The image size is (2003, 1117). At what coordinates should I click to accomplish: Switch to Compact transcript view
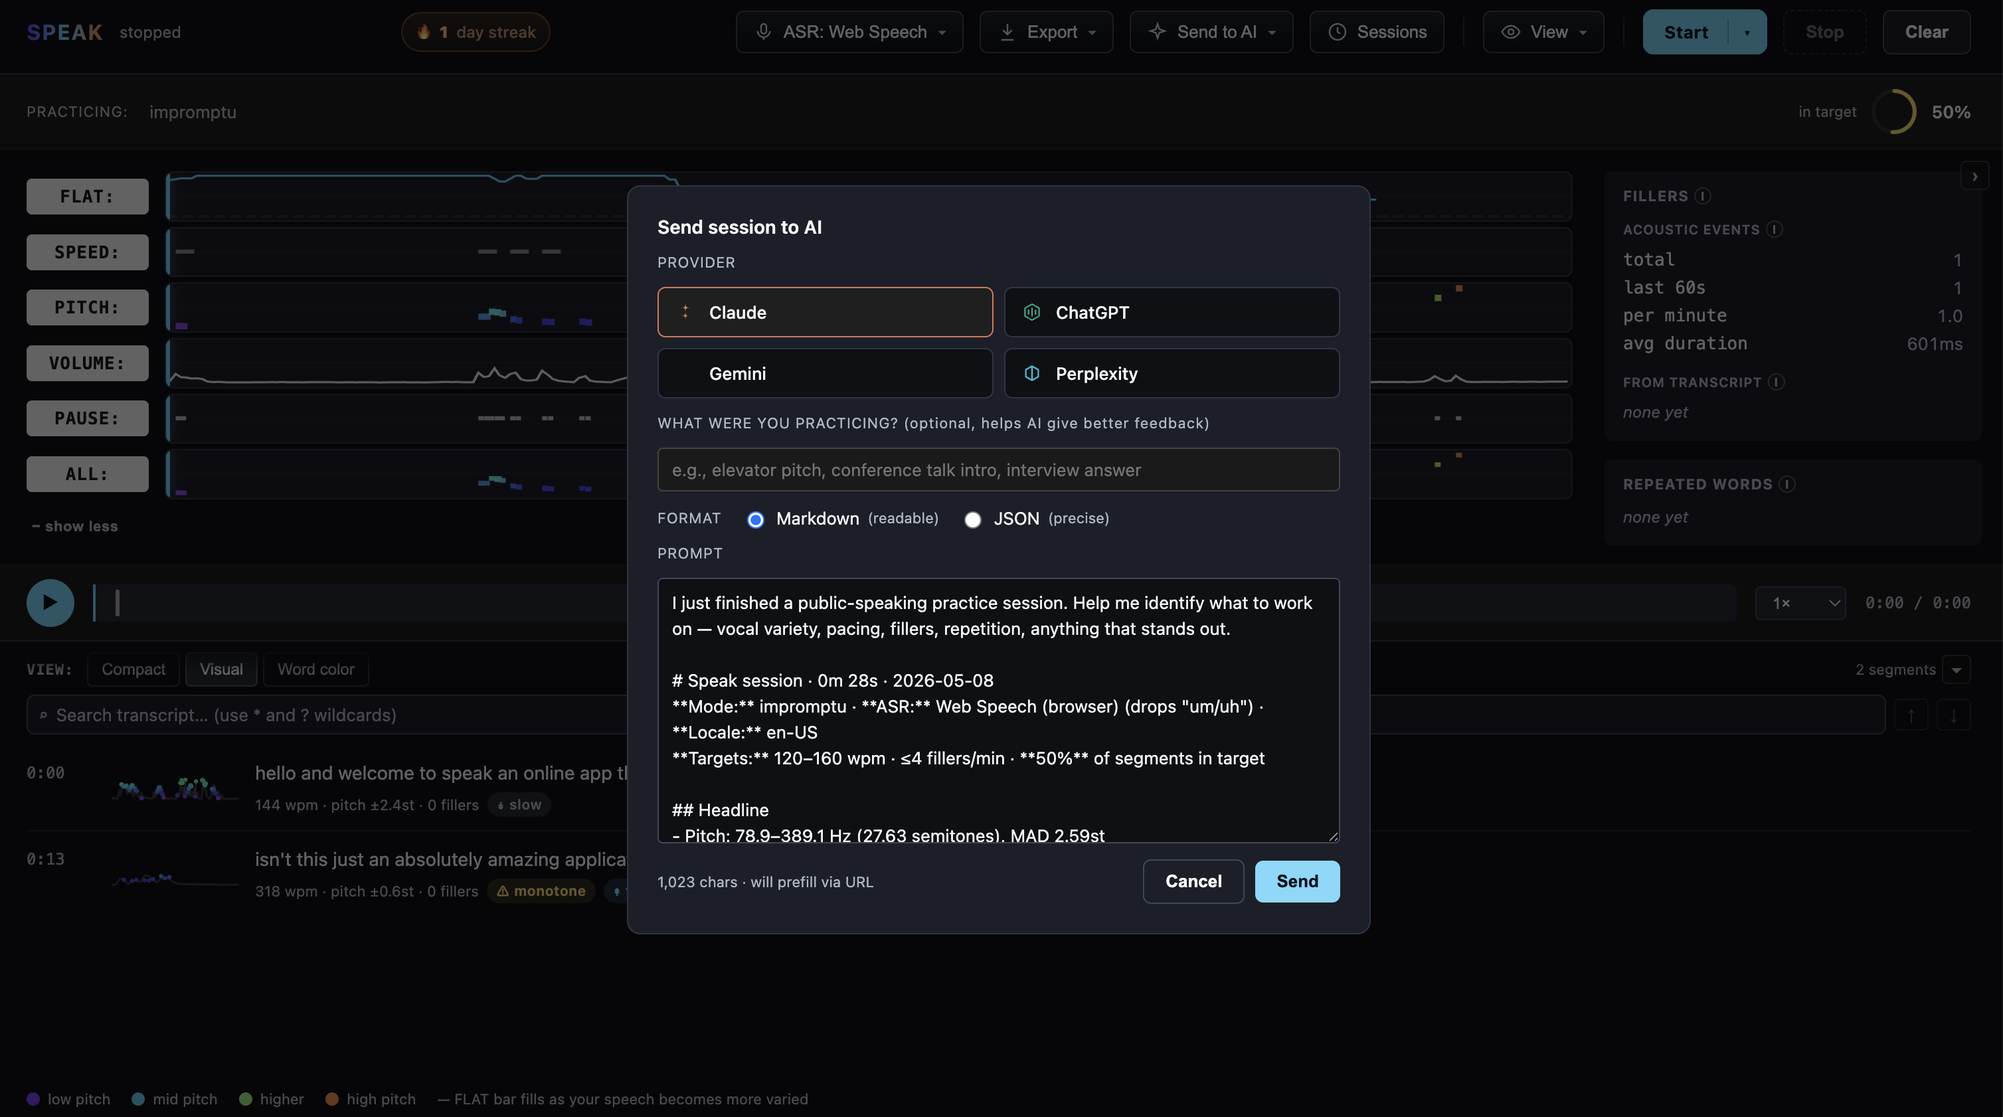133,669
